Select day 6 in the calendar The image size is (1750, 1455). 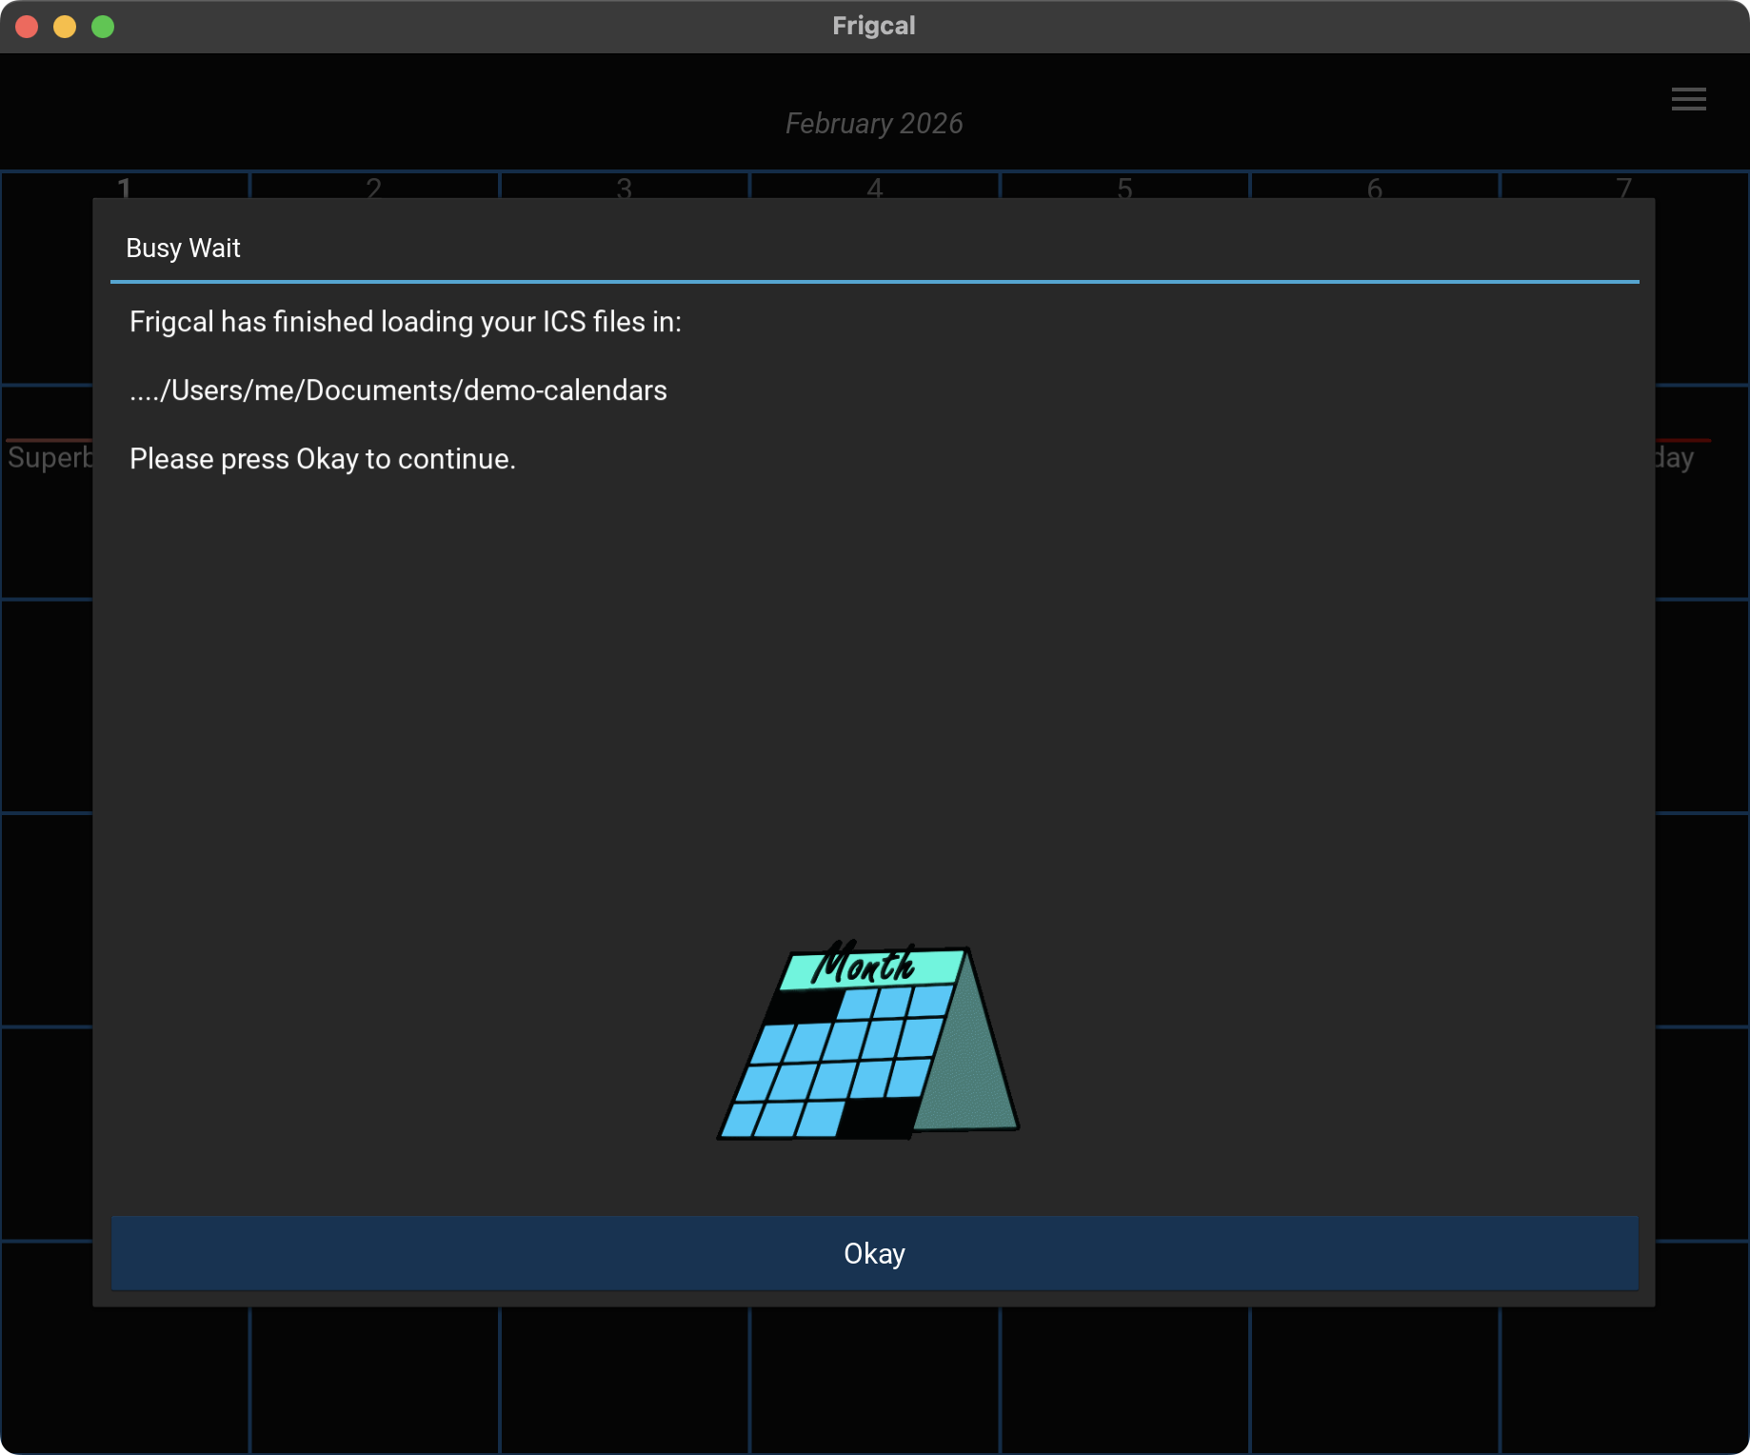(1374, 187)
